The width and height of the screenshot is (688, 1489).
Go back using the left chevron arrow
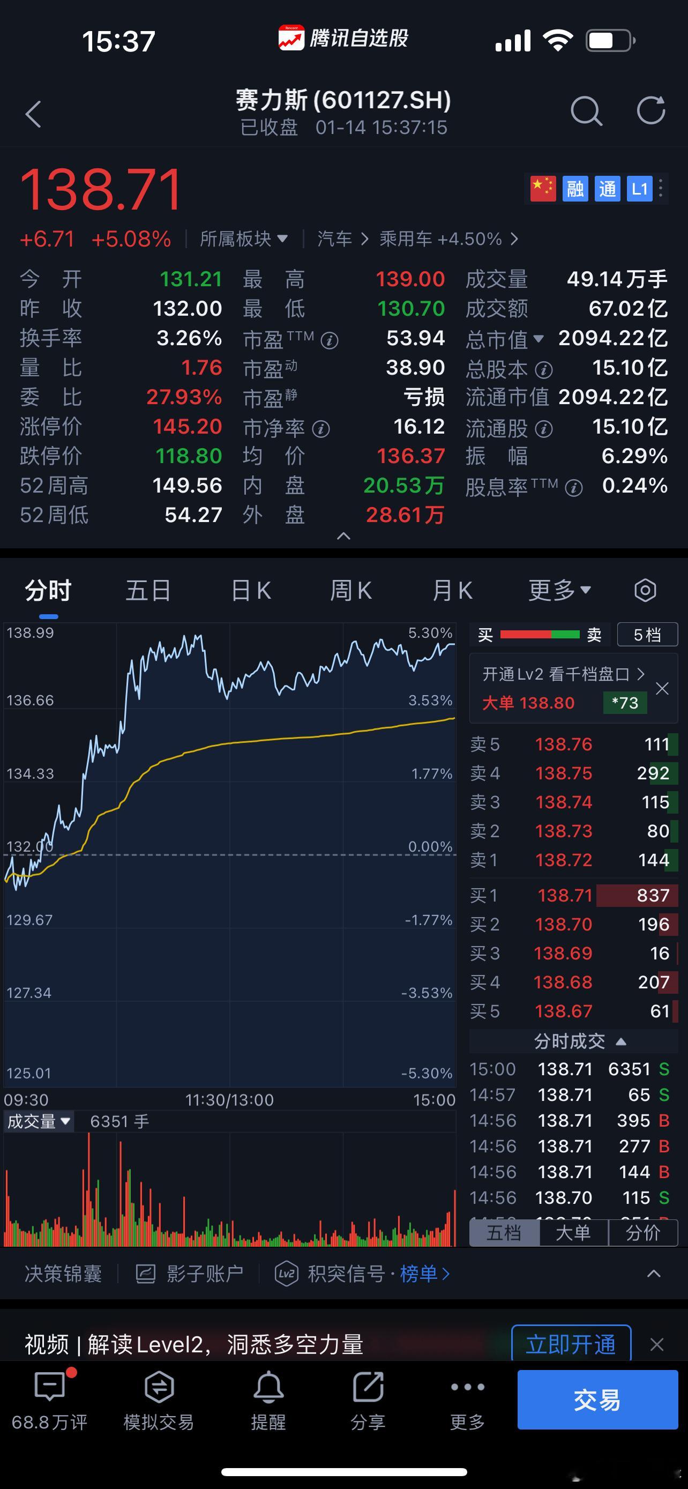click(x=34, y=114)
